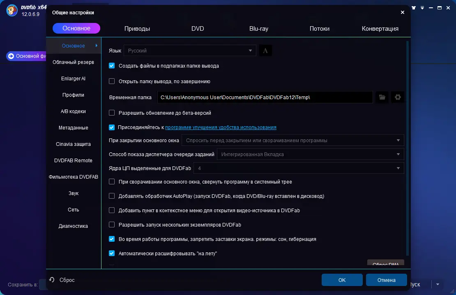The image size is (456, 295).
Task: Open main window menu triangle icon
Action: click(x=422, y=8)
